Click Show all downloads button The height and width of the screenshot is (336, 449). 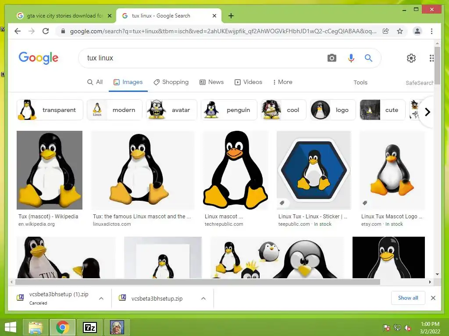408,298
